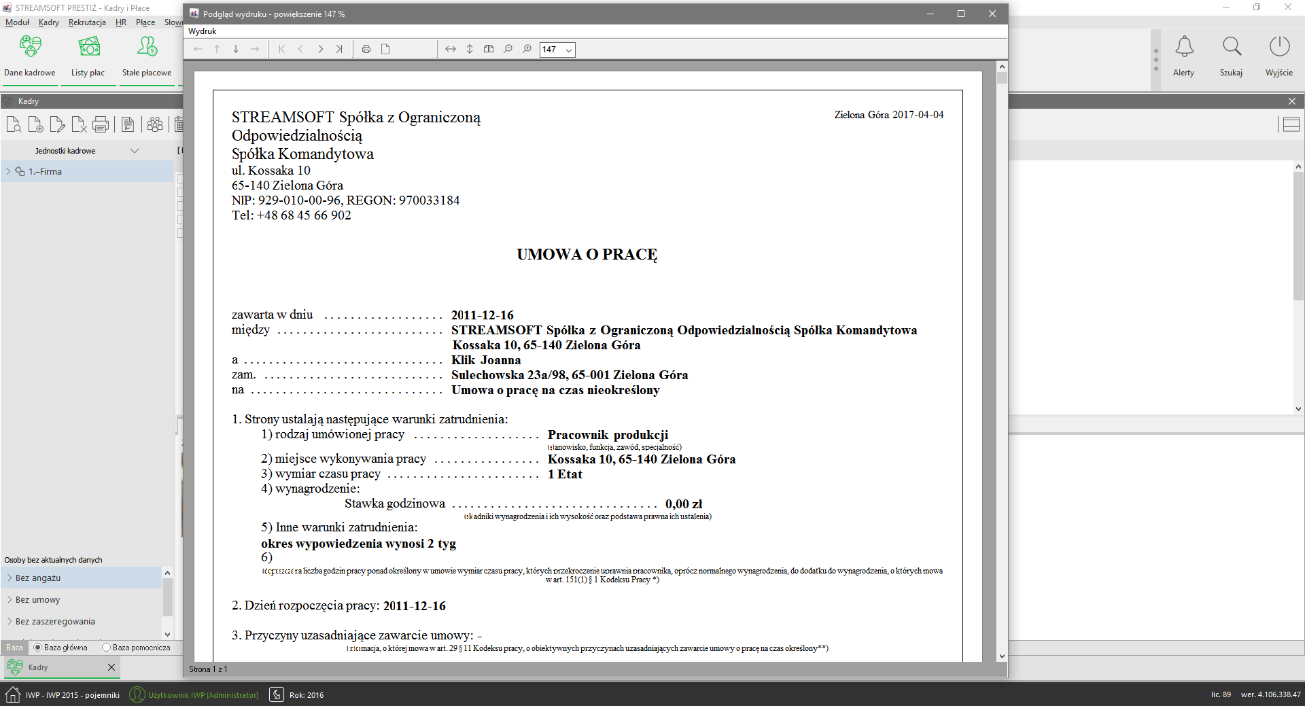Click the signed document icon in Kadry toolbar
1305x706 pixels.
pos(128,124)
